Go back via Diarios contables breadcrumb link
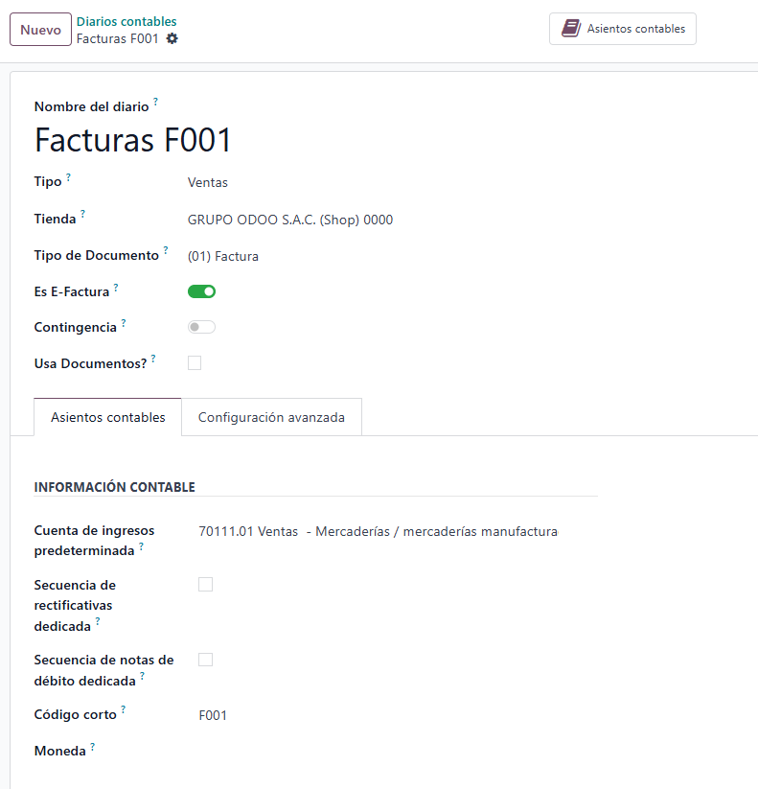This screenshot has width=758, height=789. click(x=126, y=22)
